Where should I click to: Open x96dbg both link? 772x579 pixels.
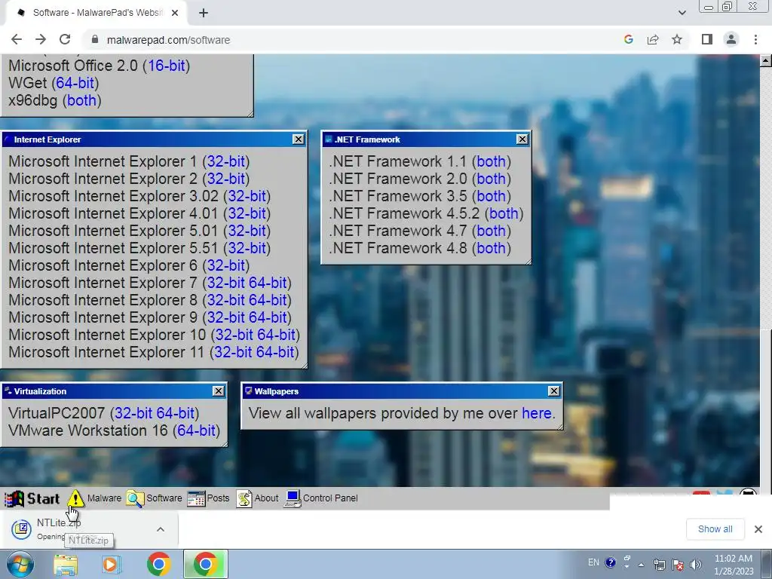[x=81, y=100]
